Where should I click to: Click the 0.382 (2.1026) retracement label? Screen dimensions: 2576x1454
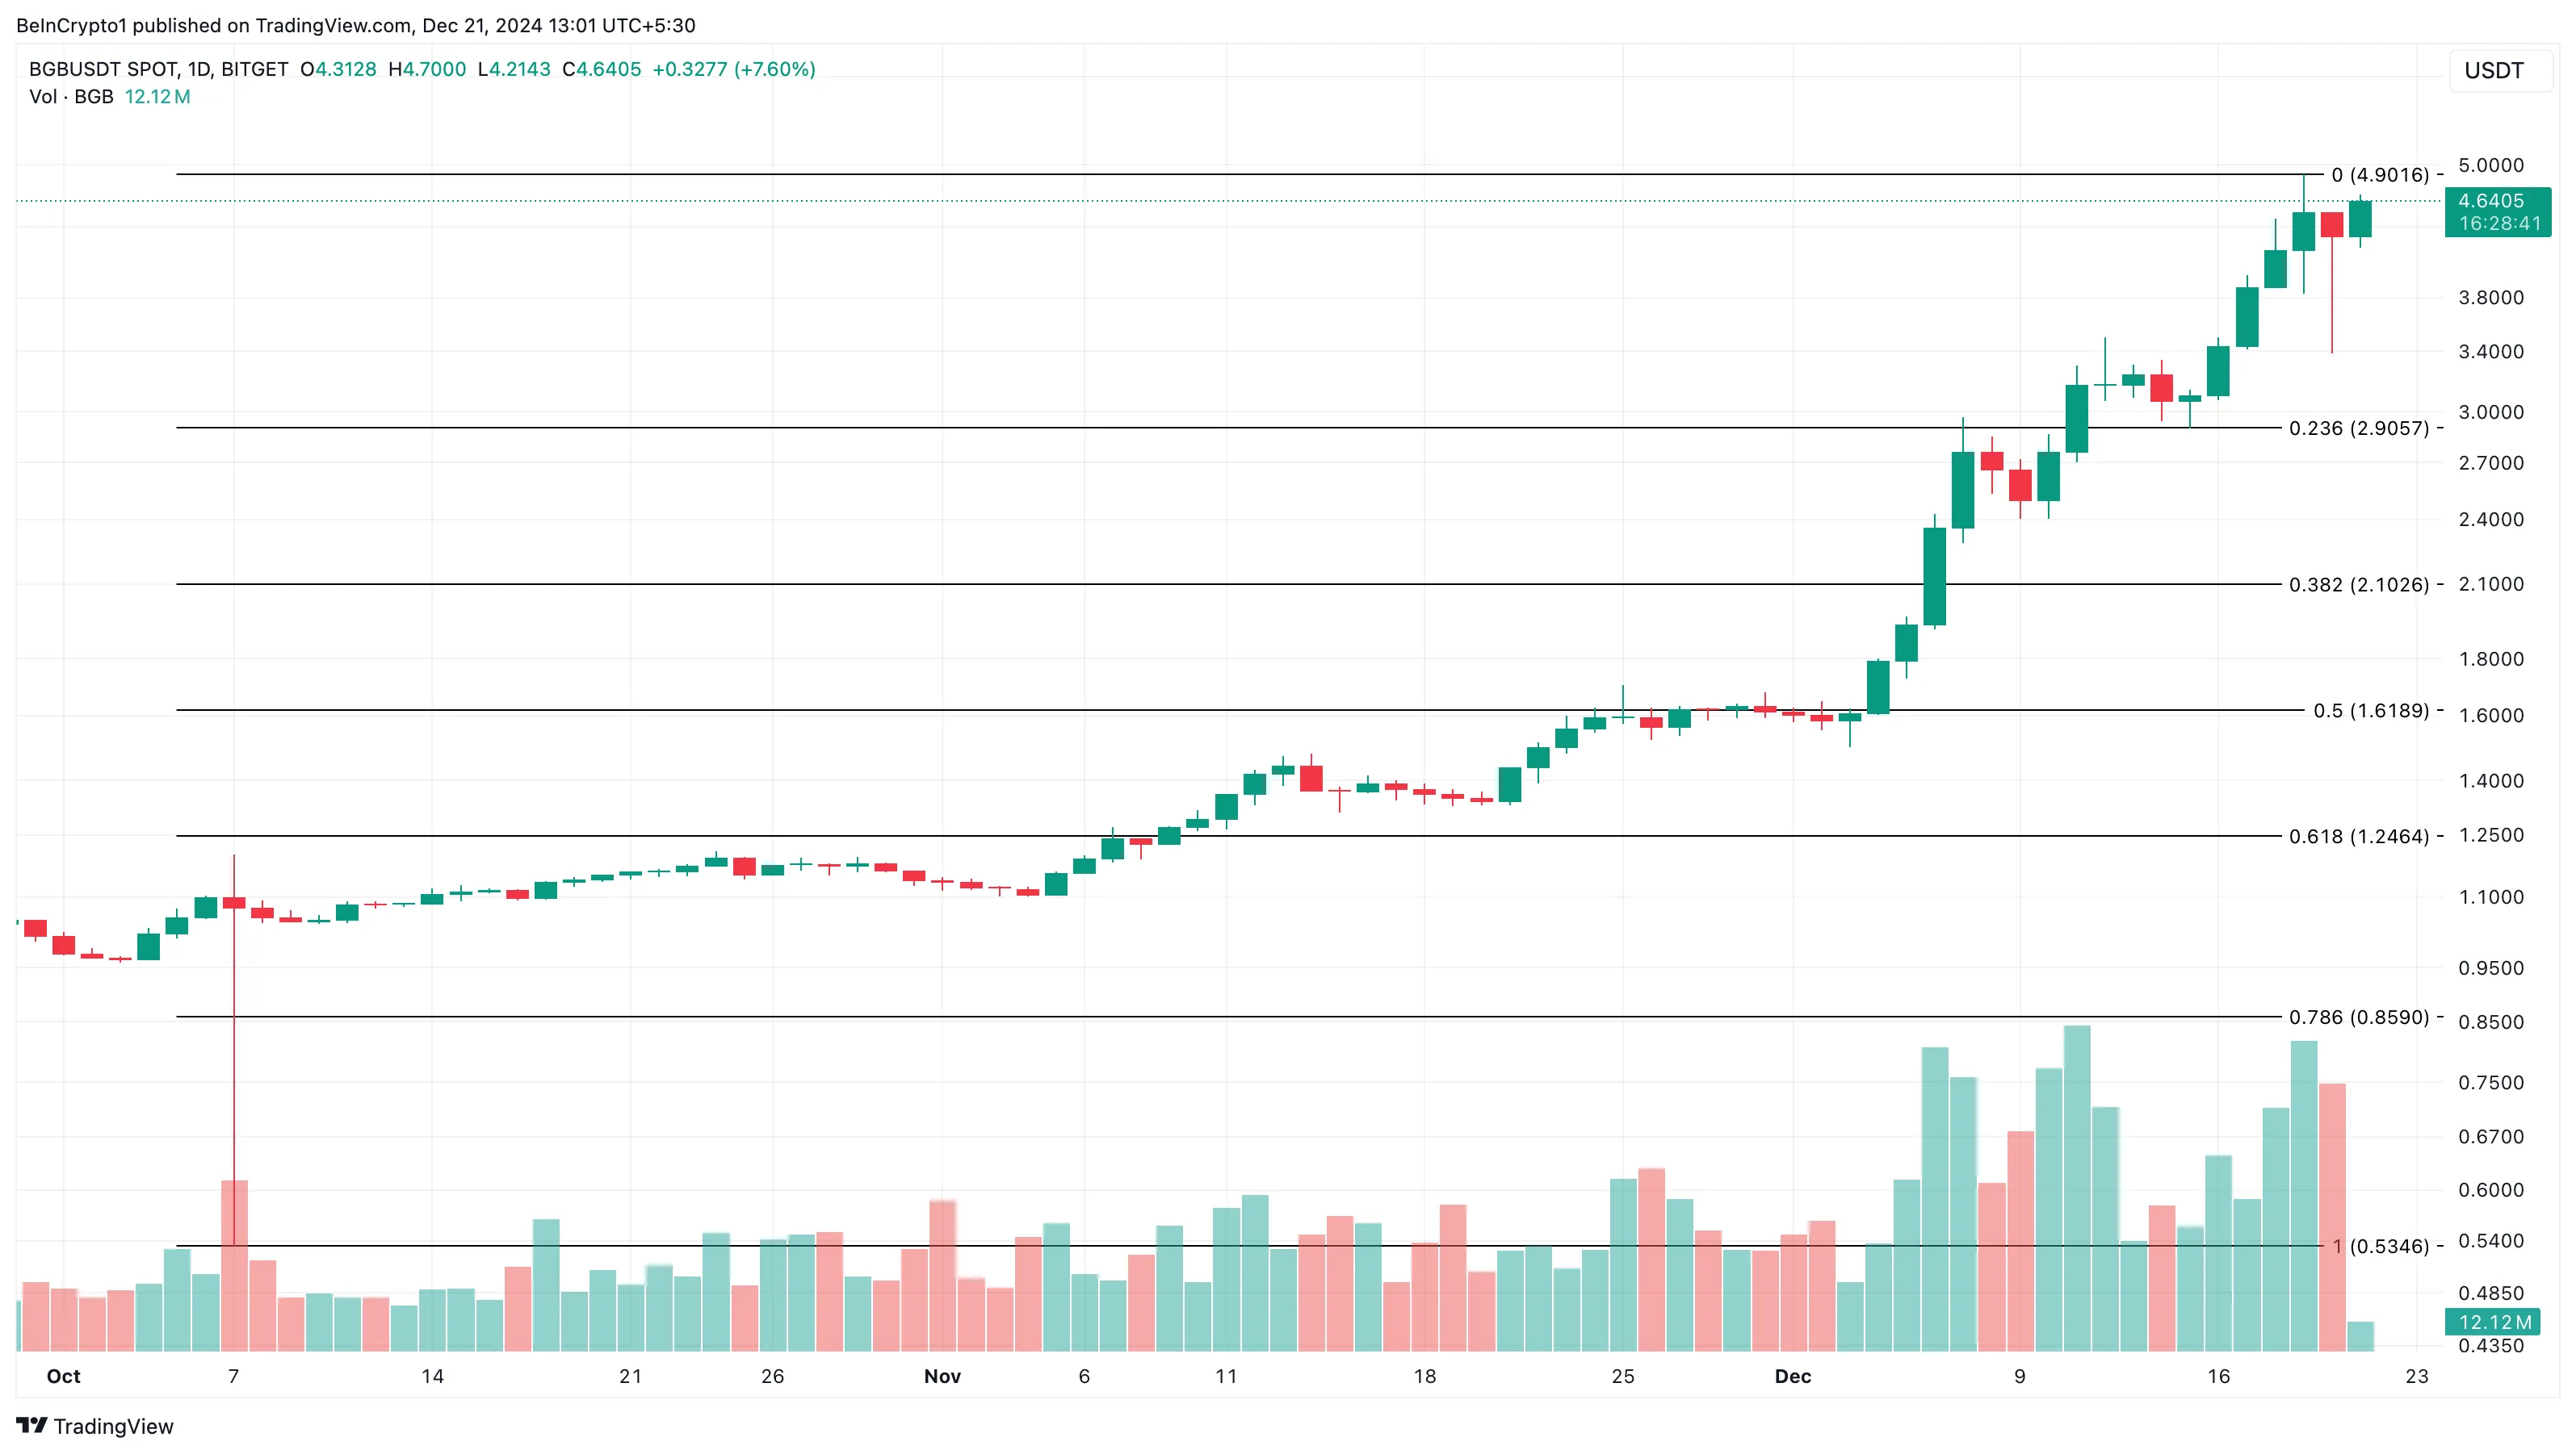click(2359, 585)
